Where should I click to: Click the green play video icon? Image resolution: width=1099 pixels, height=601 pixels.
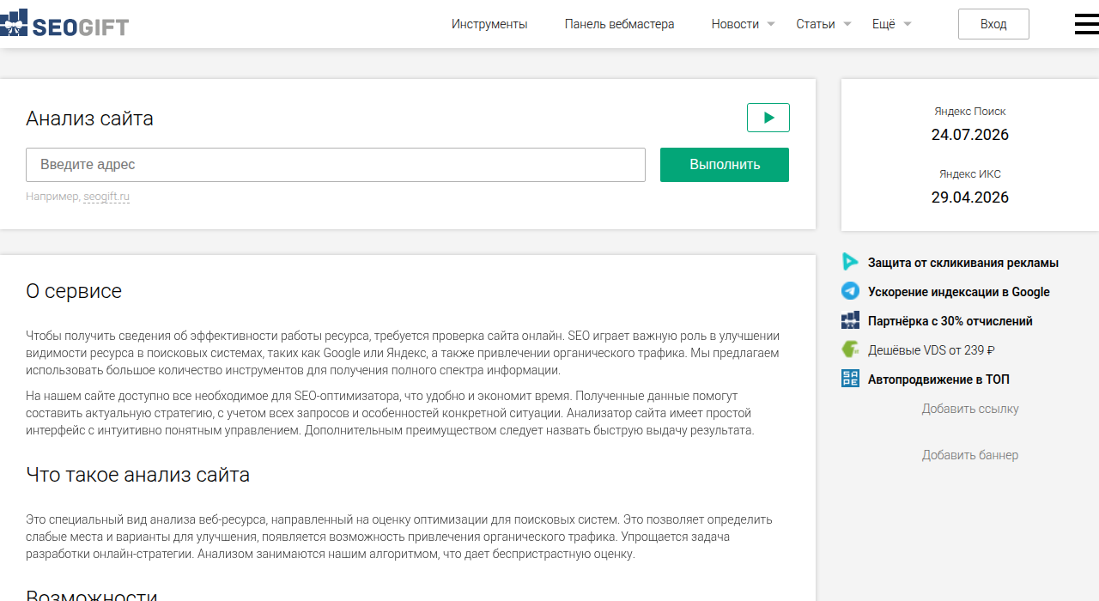tap(768, 118)
